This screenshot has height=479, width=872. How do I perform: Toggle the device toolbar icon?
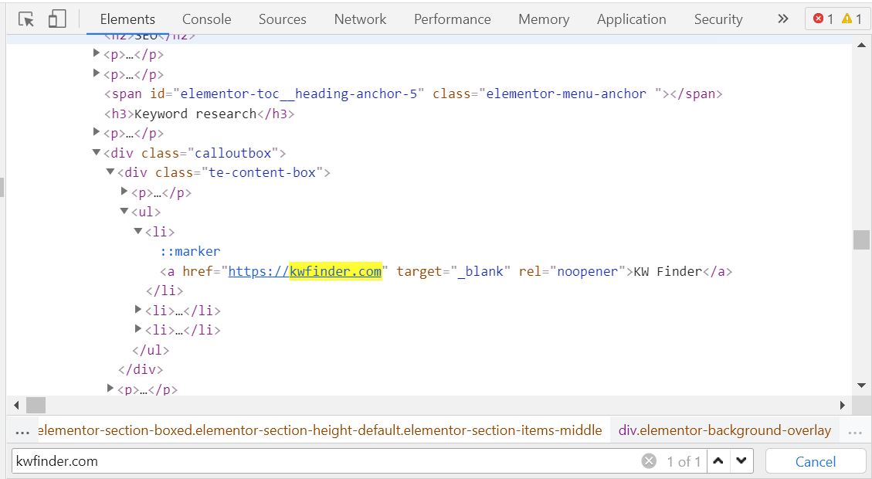click(56, 19)
